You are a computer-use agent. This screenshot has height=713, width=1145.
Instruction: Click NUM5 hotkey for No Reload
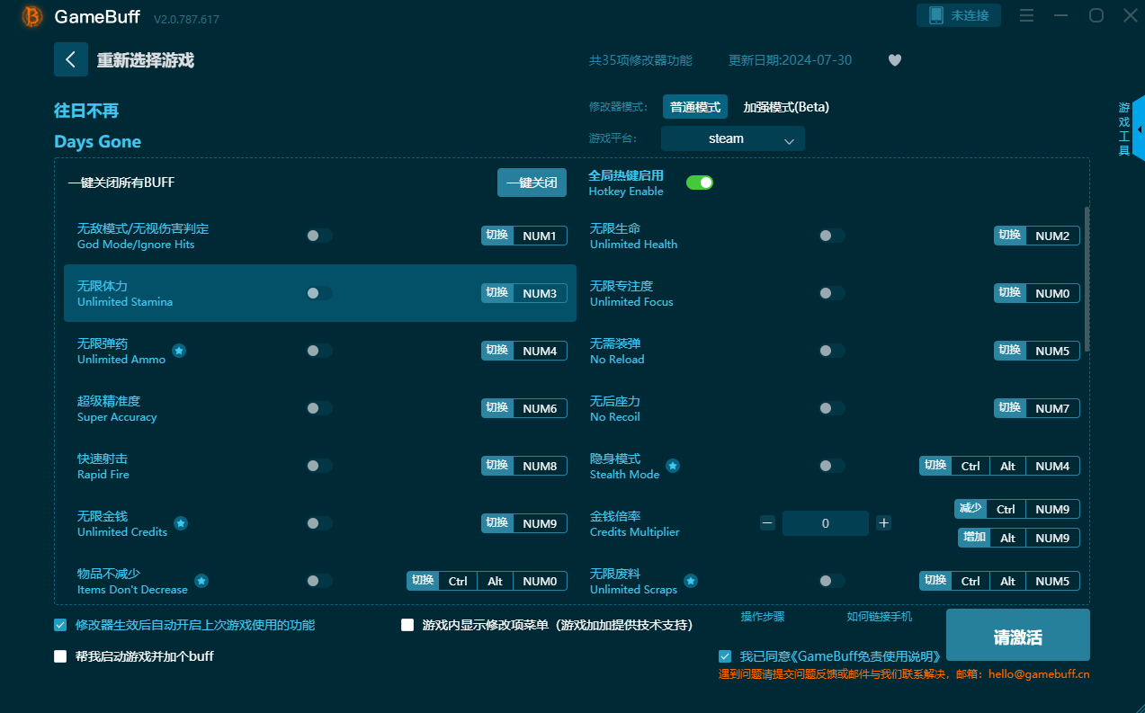tap(1052, 351)
